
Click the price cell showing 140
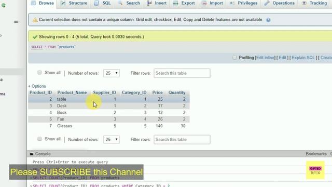pyautogui.click(x=159, y=126)
